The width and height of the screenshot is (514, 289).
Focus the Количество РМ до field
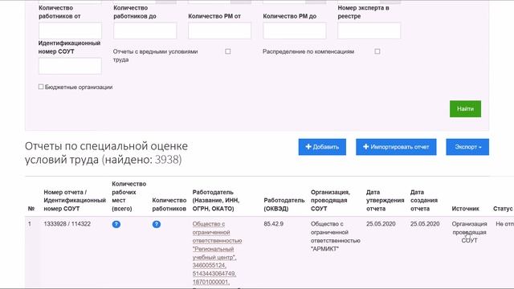(x=295, y=31)
